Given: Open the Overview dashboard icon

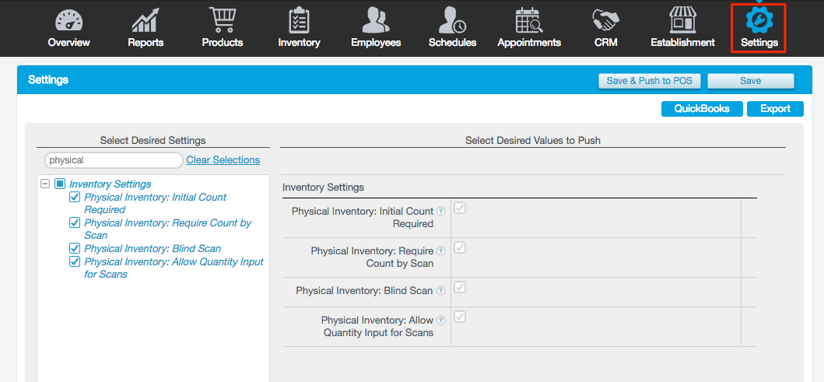Looking at the screenshot, I should 68,21.
